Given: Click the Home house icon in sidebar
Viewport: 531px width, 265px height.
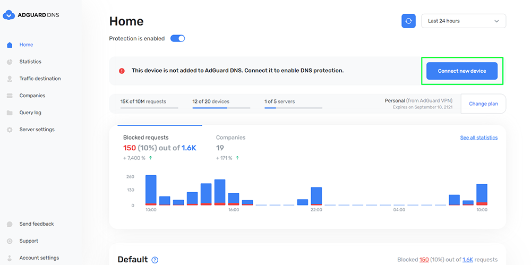Looking at the screenshot, I should (10, 45).
